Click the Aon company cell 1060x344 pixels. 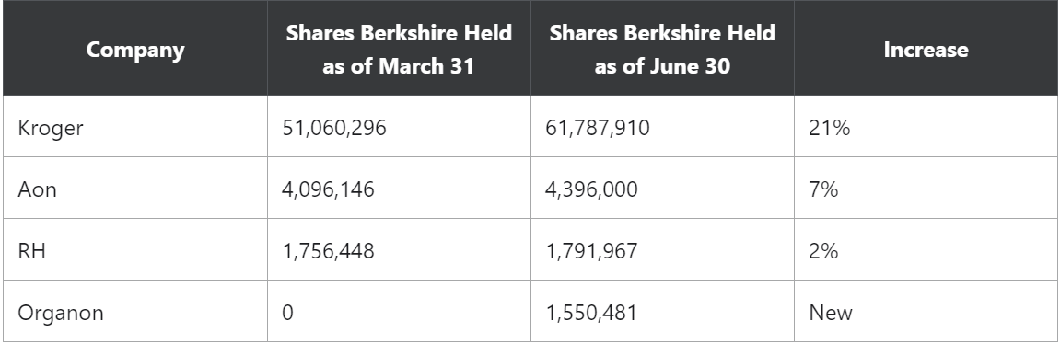pyautogui.click(x=135, y=189)
